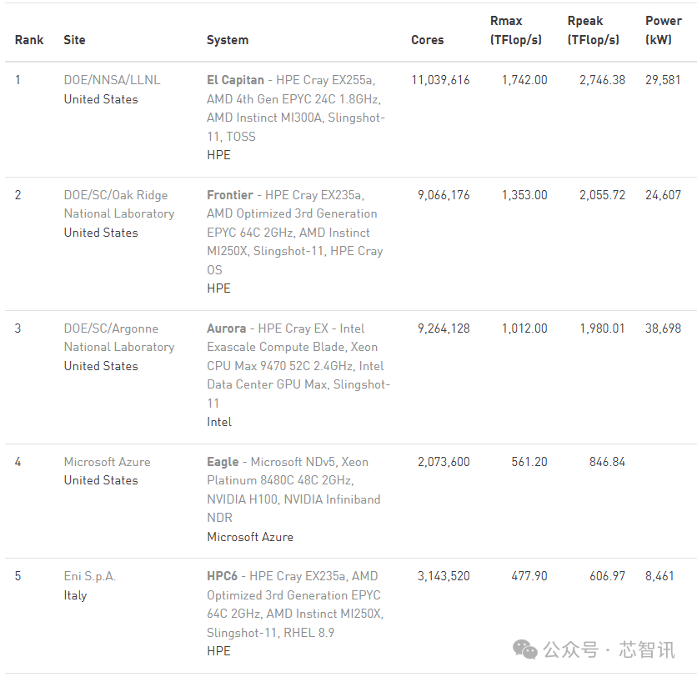The height and width of the screenshot is (677, 697).
Task: Click the Power (kW) column header
Action: [664, 30]
